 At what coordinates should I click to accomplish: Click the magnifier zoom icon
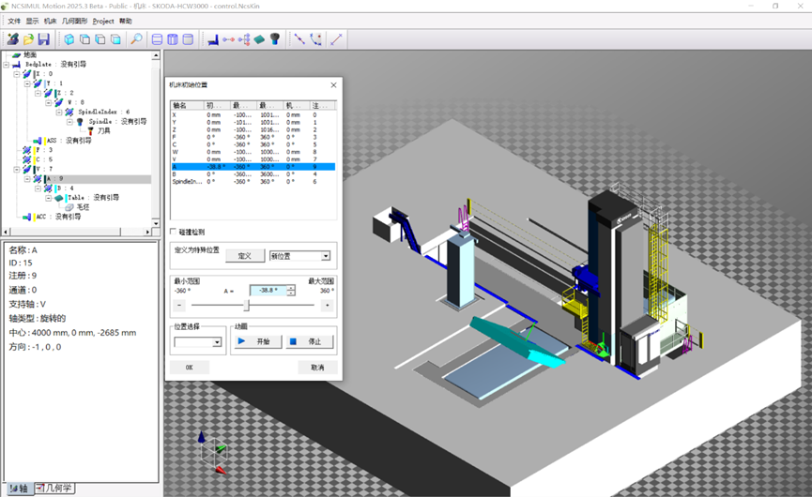click(x=136, y=39)
